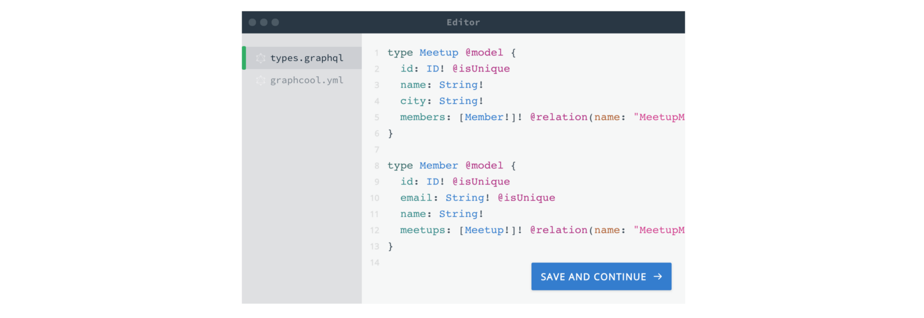The image size is (924, 318).
Task: Click the red close window dot
Action: pos(252,22)
